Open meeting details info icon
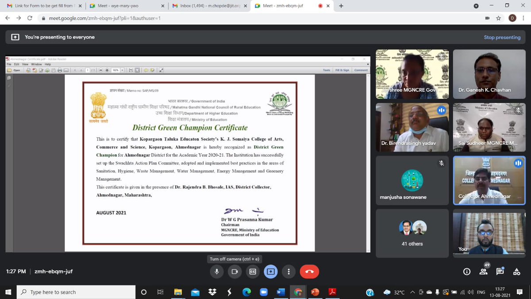Viewport: 531px width, 299px height. [466, 272]
